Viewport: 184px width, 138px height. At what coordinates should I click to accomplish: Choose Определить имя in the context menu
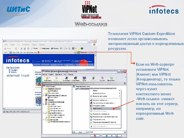(x=105, y=119)
